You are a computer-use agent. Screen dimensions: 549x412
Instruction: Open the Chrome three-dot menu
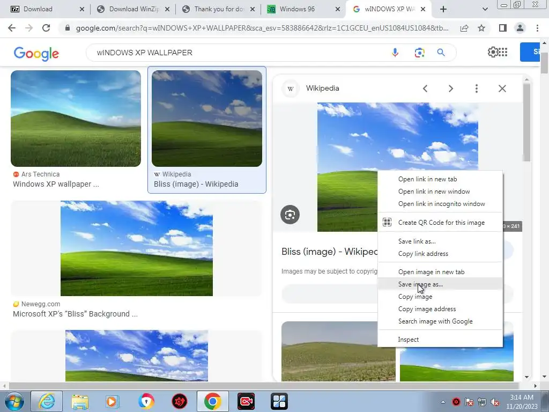[x=537, y=28]
